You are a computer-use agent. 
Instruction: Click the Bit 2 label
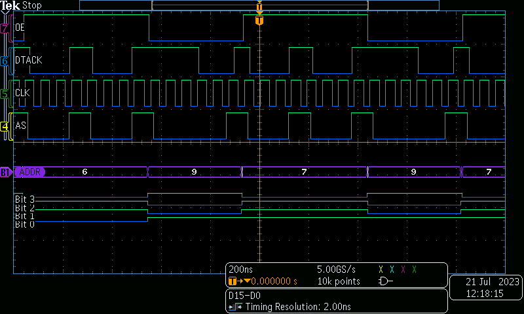click(24, 207)
